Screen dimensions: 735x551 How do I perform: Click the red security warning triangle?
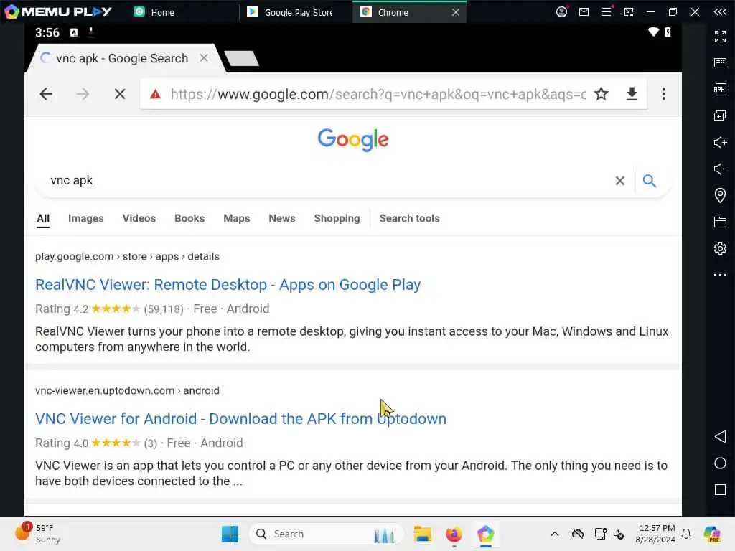pyautogui.click(x=155, y=95)
